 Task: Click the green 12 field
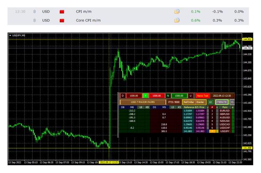(x=210, y=102)
